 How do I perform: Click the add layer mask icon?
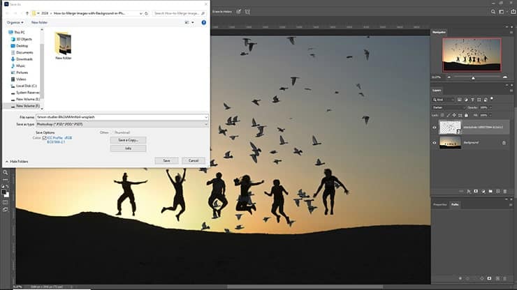pos(474,190)
